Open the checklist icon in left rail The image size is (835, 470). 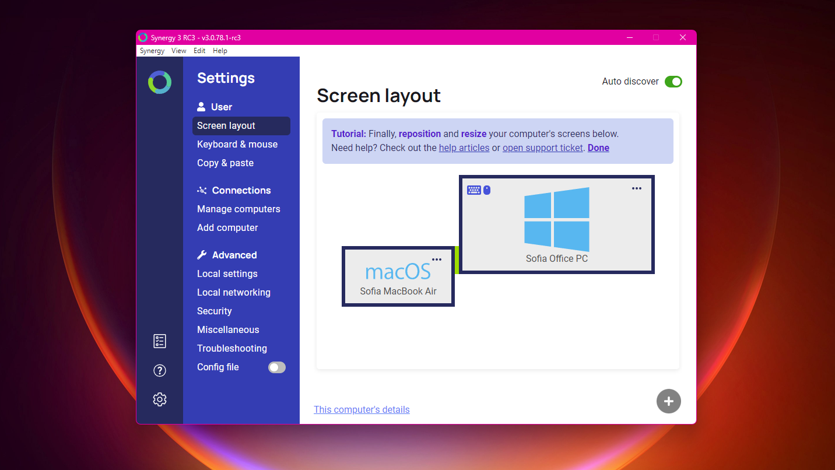click(160, 341)
